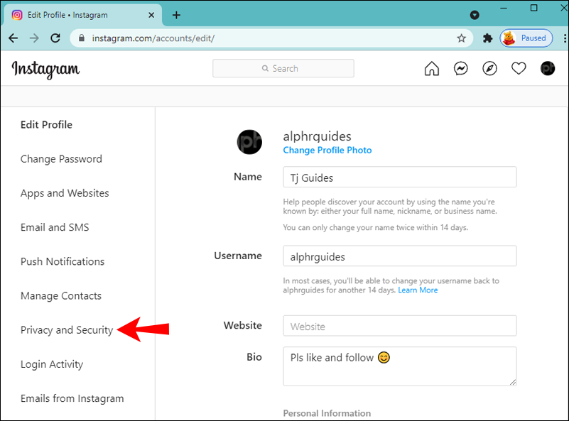
Task: Click the Personal Information heading
Action: click(x=327, y=413)
